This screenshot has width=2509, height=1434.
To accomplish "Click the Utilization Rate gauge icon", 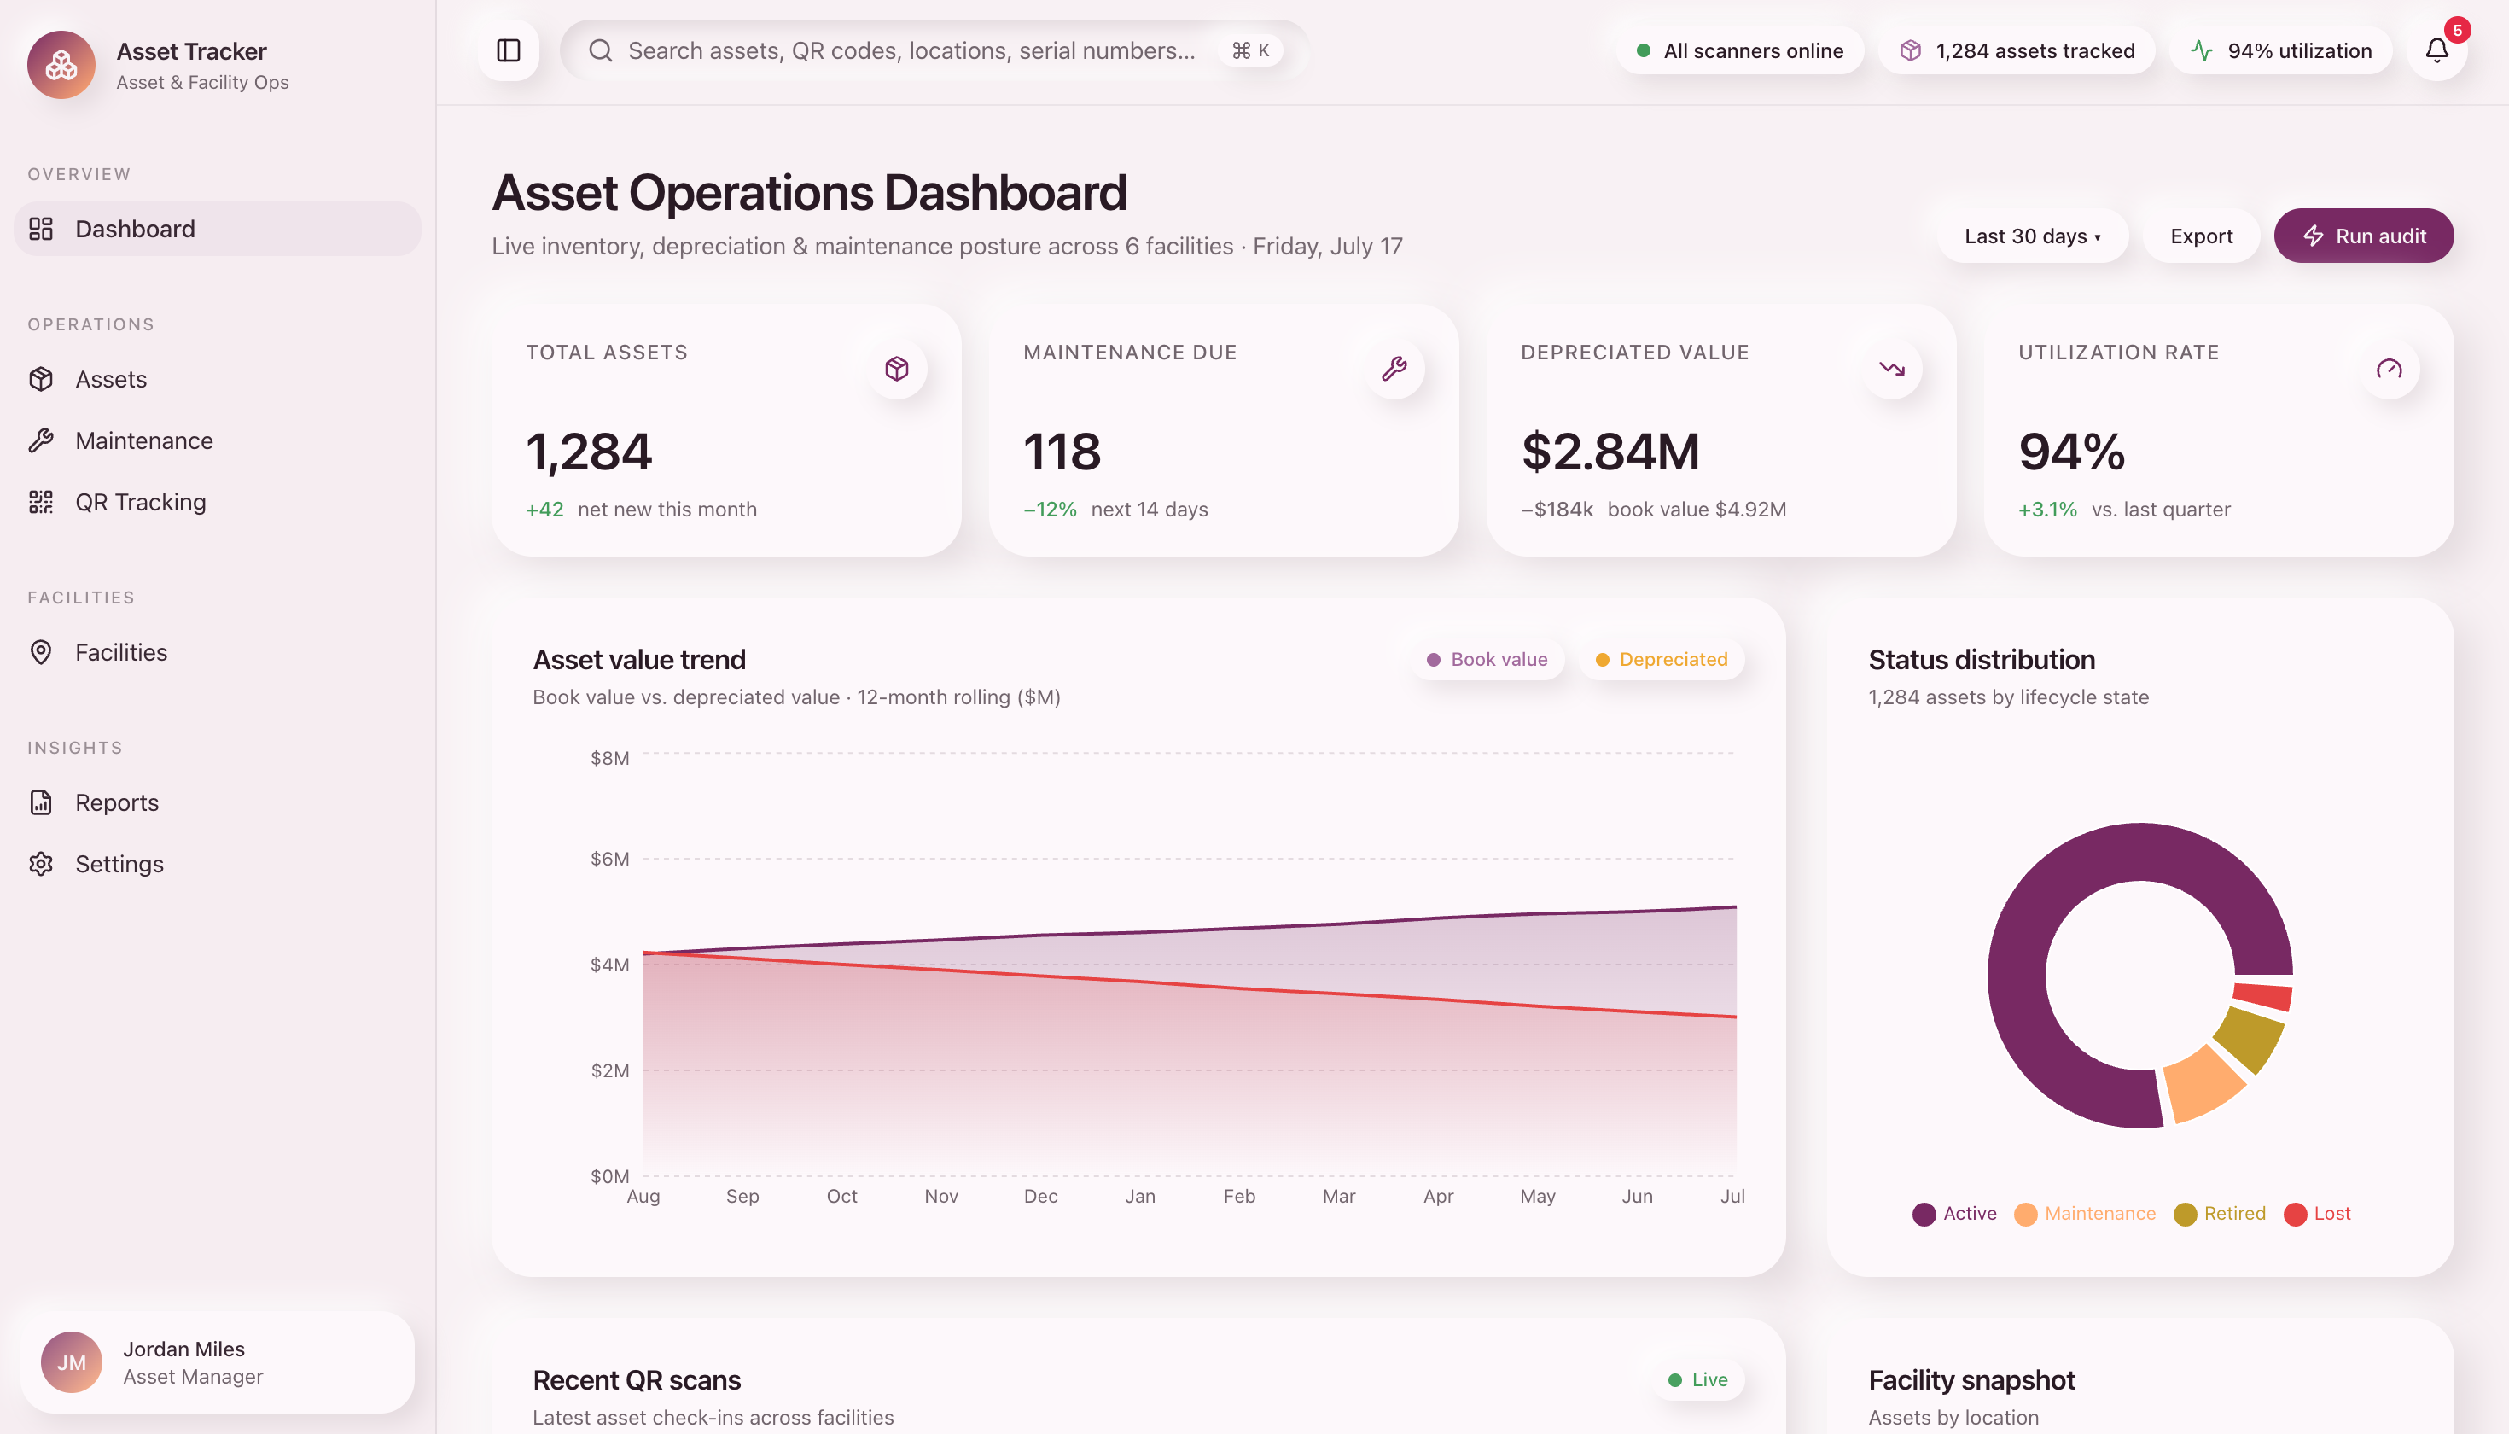I will 2389,369.
